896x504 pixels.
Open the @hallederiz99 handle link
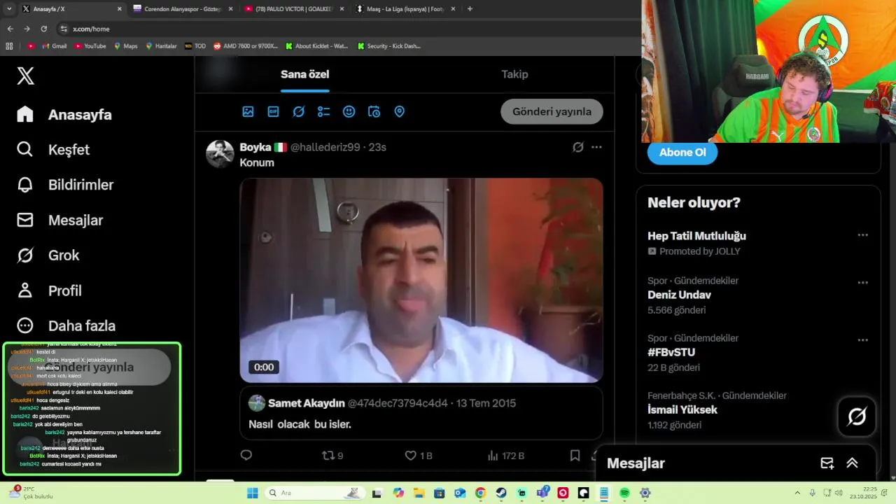(325, 147)
